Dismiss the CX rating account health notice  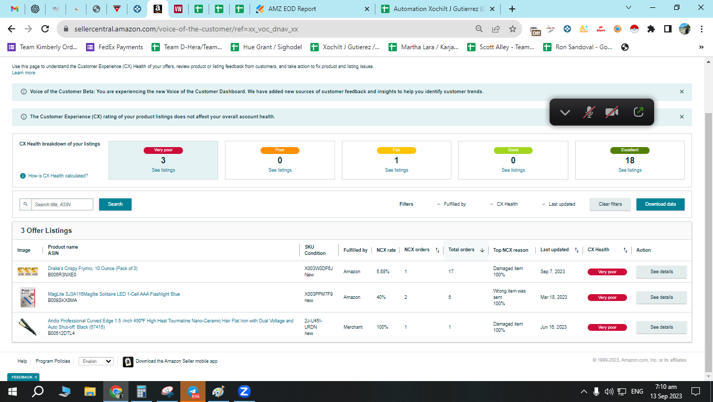coord(682,117)
